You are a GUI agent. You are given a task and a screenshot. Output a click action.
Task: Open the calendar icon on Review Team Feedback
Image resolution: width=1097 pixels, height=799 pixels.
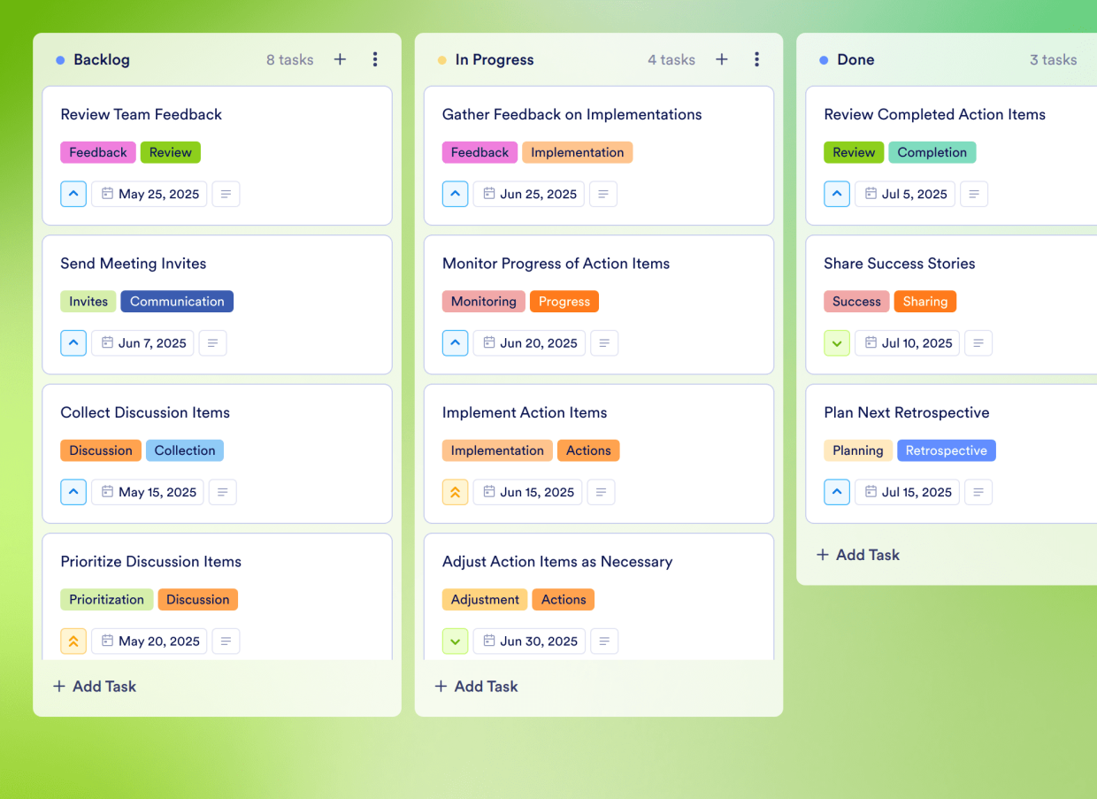(x=107, y=194)
